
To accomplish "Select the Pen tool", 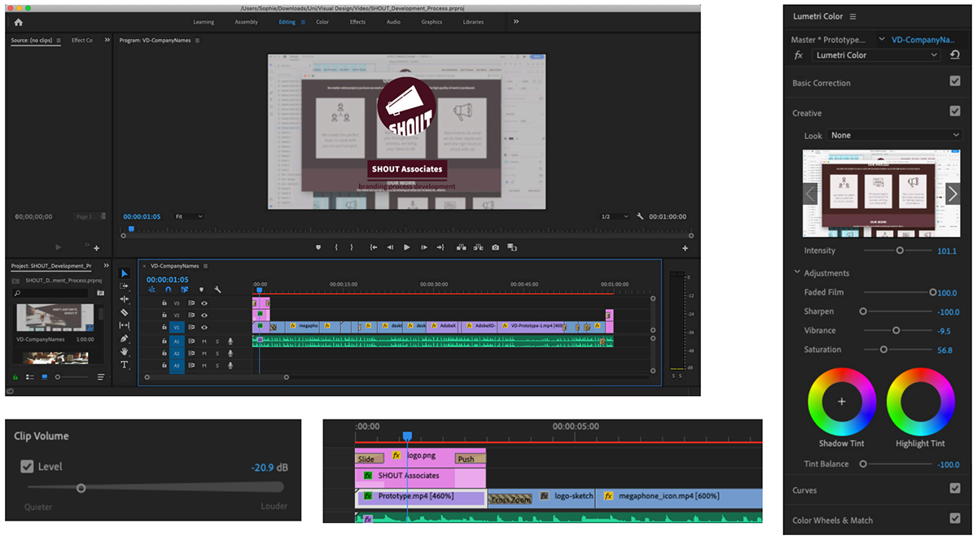I will tap(125, 338).
